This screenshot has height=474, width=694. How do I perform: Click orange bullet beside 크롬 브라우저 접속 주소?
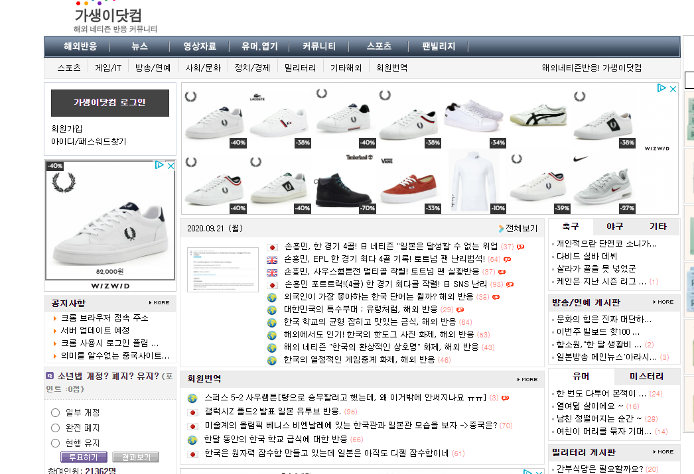[55, 318]
